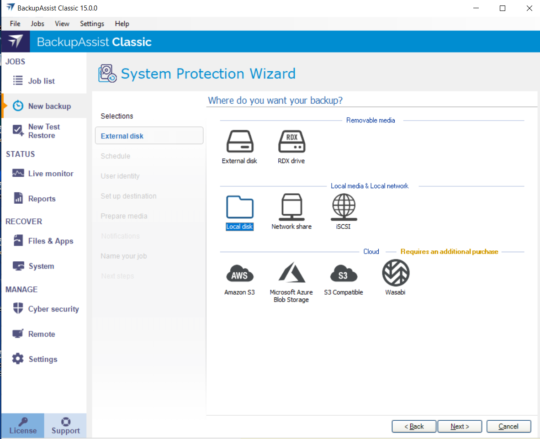Choose the iSCSI globe icon
Image resolution: width=540 pixels, height=439 pixels.
pyautogui.click(x=343, y=207)
